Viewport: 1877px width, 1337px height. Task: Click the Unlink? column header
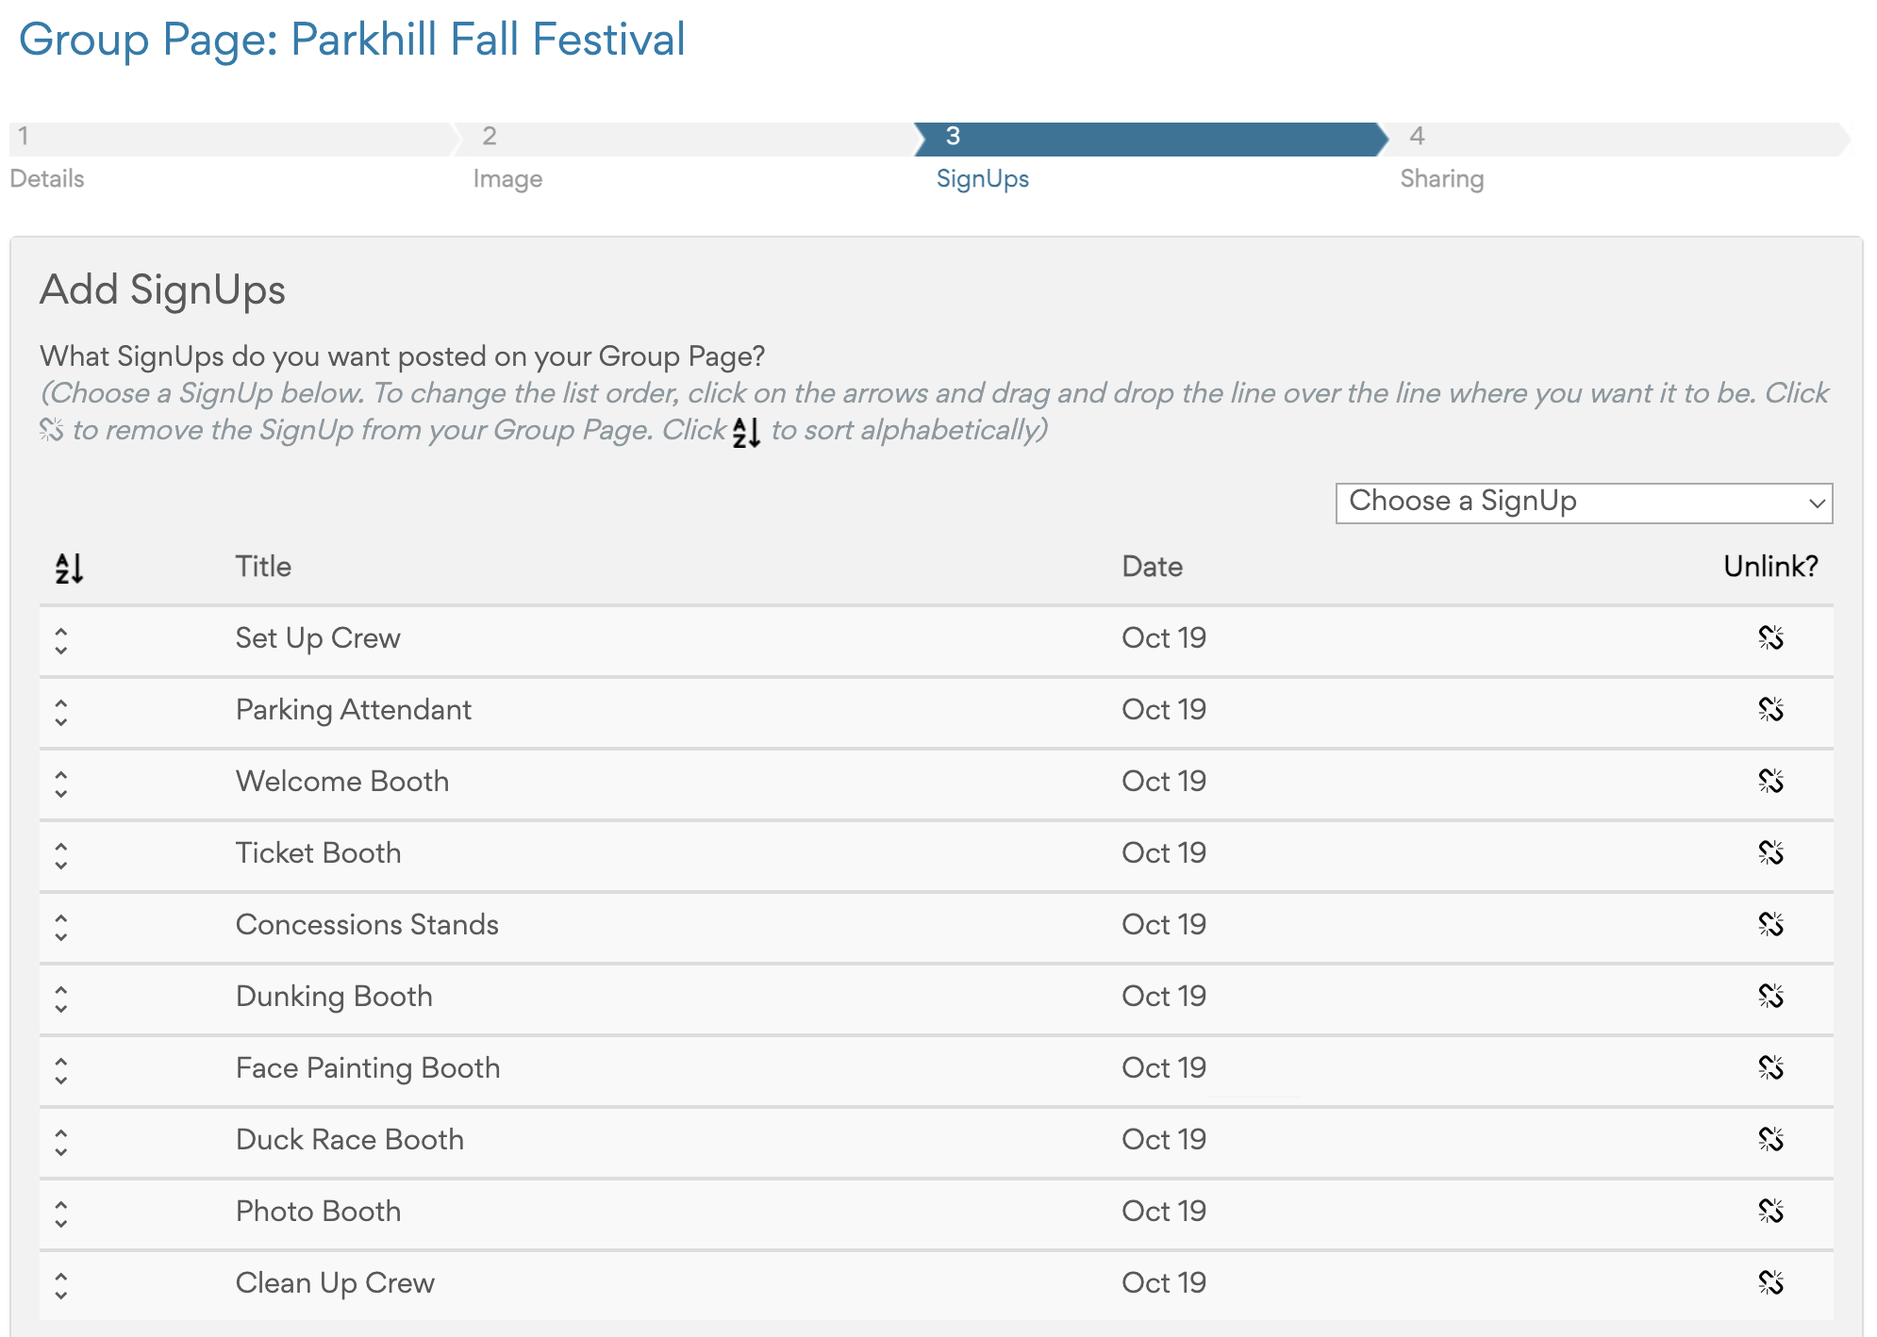tap(1770, 567)
